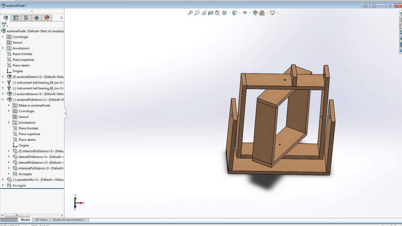Collapse the assiemePiùInterno<1> subassembly

pyautogui.click(x=3, y=99)
